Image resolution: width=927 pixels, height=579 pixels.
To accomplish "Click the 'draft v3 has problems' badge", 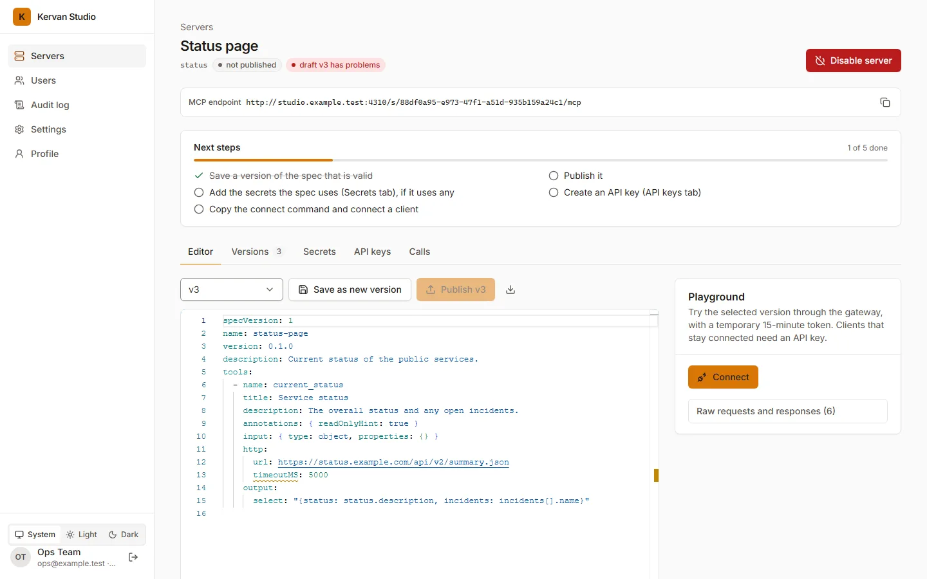I will pyautogui.click(x=335, y=65).
